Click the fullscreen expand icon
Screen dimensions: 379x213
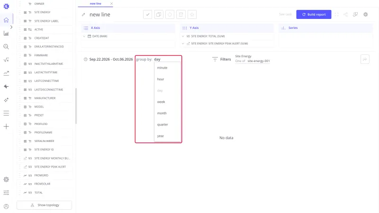coord(336,15)
